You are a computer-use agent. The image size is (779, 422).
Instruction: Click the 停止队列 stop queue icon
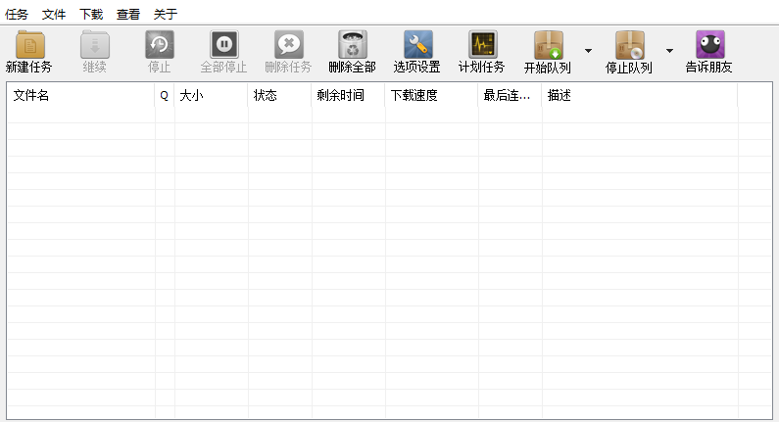click(629, 45)
